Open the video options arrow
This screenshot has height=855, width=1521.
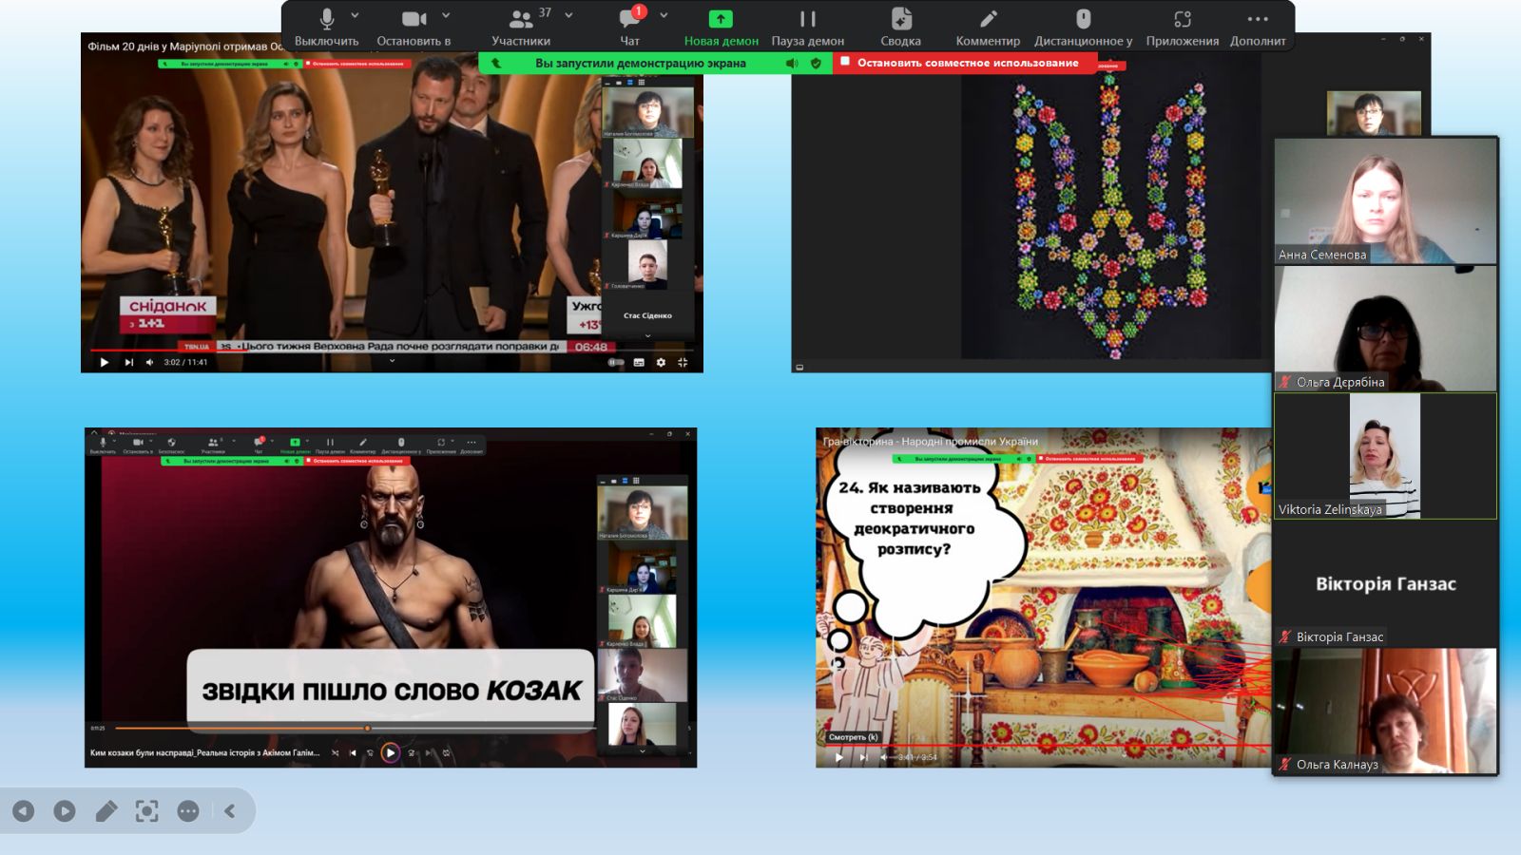tap(446, 16)
